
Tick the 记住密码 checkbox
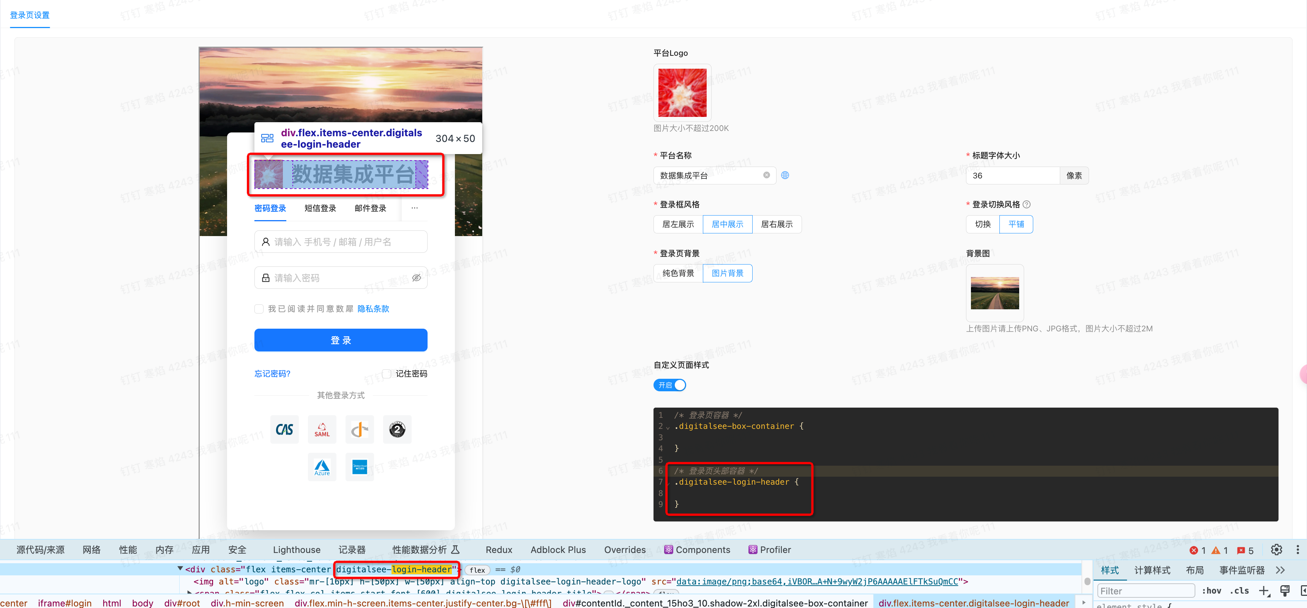coord(386,374)
